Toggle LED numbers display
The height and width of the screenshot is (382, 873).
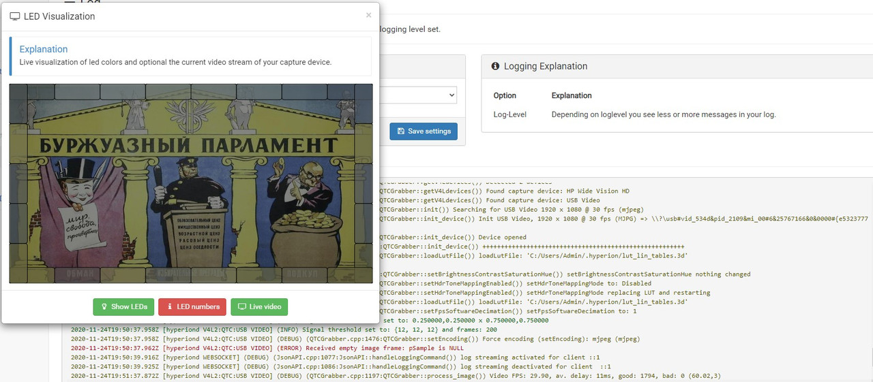tap(192, 306)
